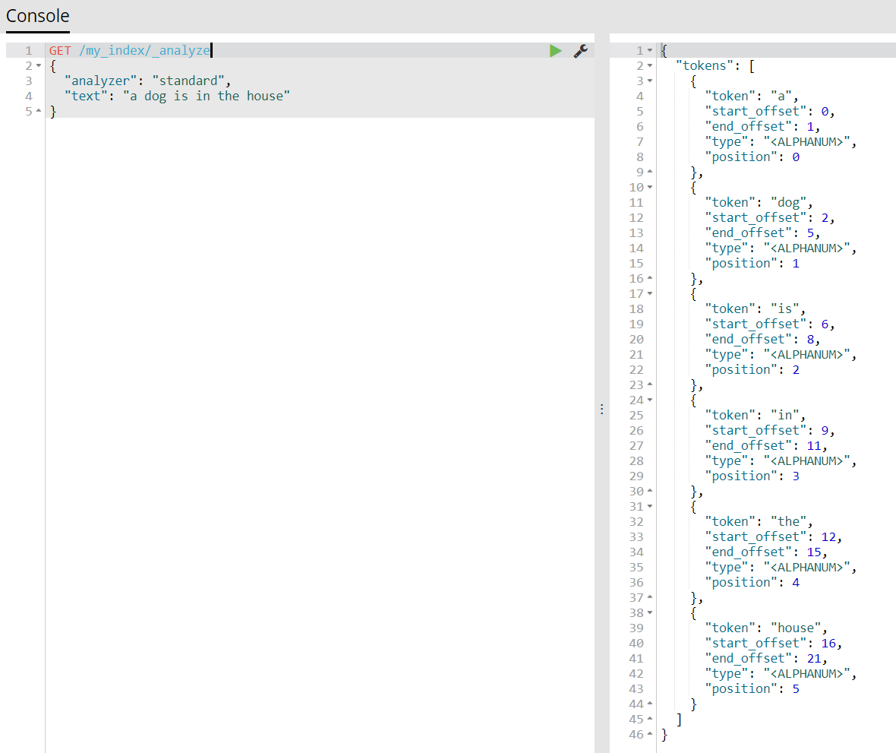The height and width of the screenshot is (753, 896).
Task: Click the "dog" token value in response
Action: (x=789, y=202)
